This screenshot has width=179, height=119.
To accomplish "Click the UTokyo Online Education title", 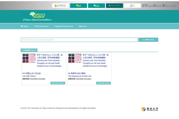I will pyautogui.click(x=159, y=6).
